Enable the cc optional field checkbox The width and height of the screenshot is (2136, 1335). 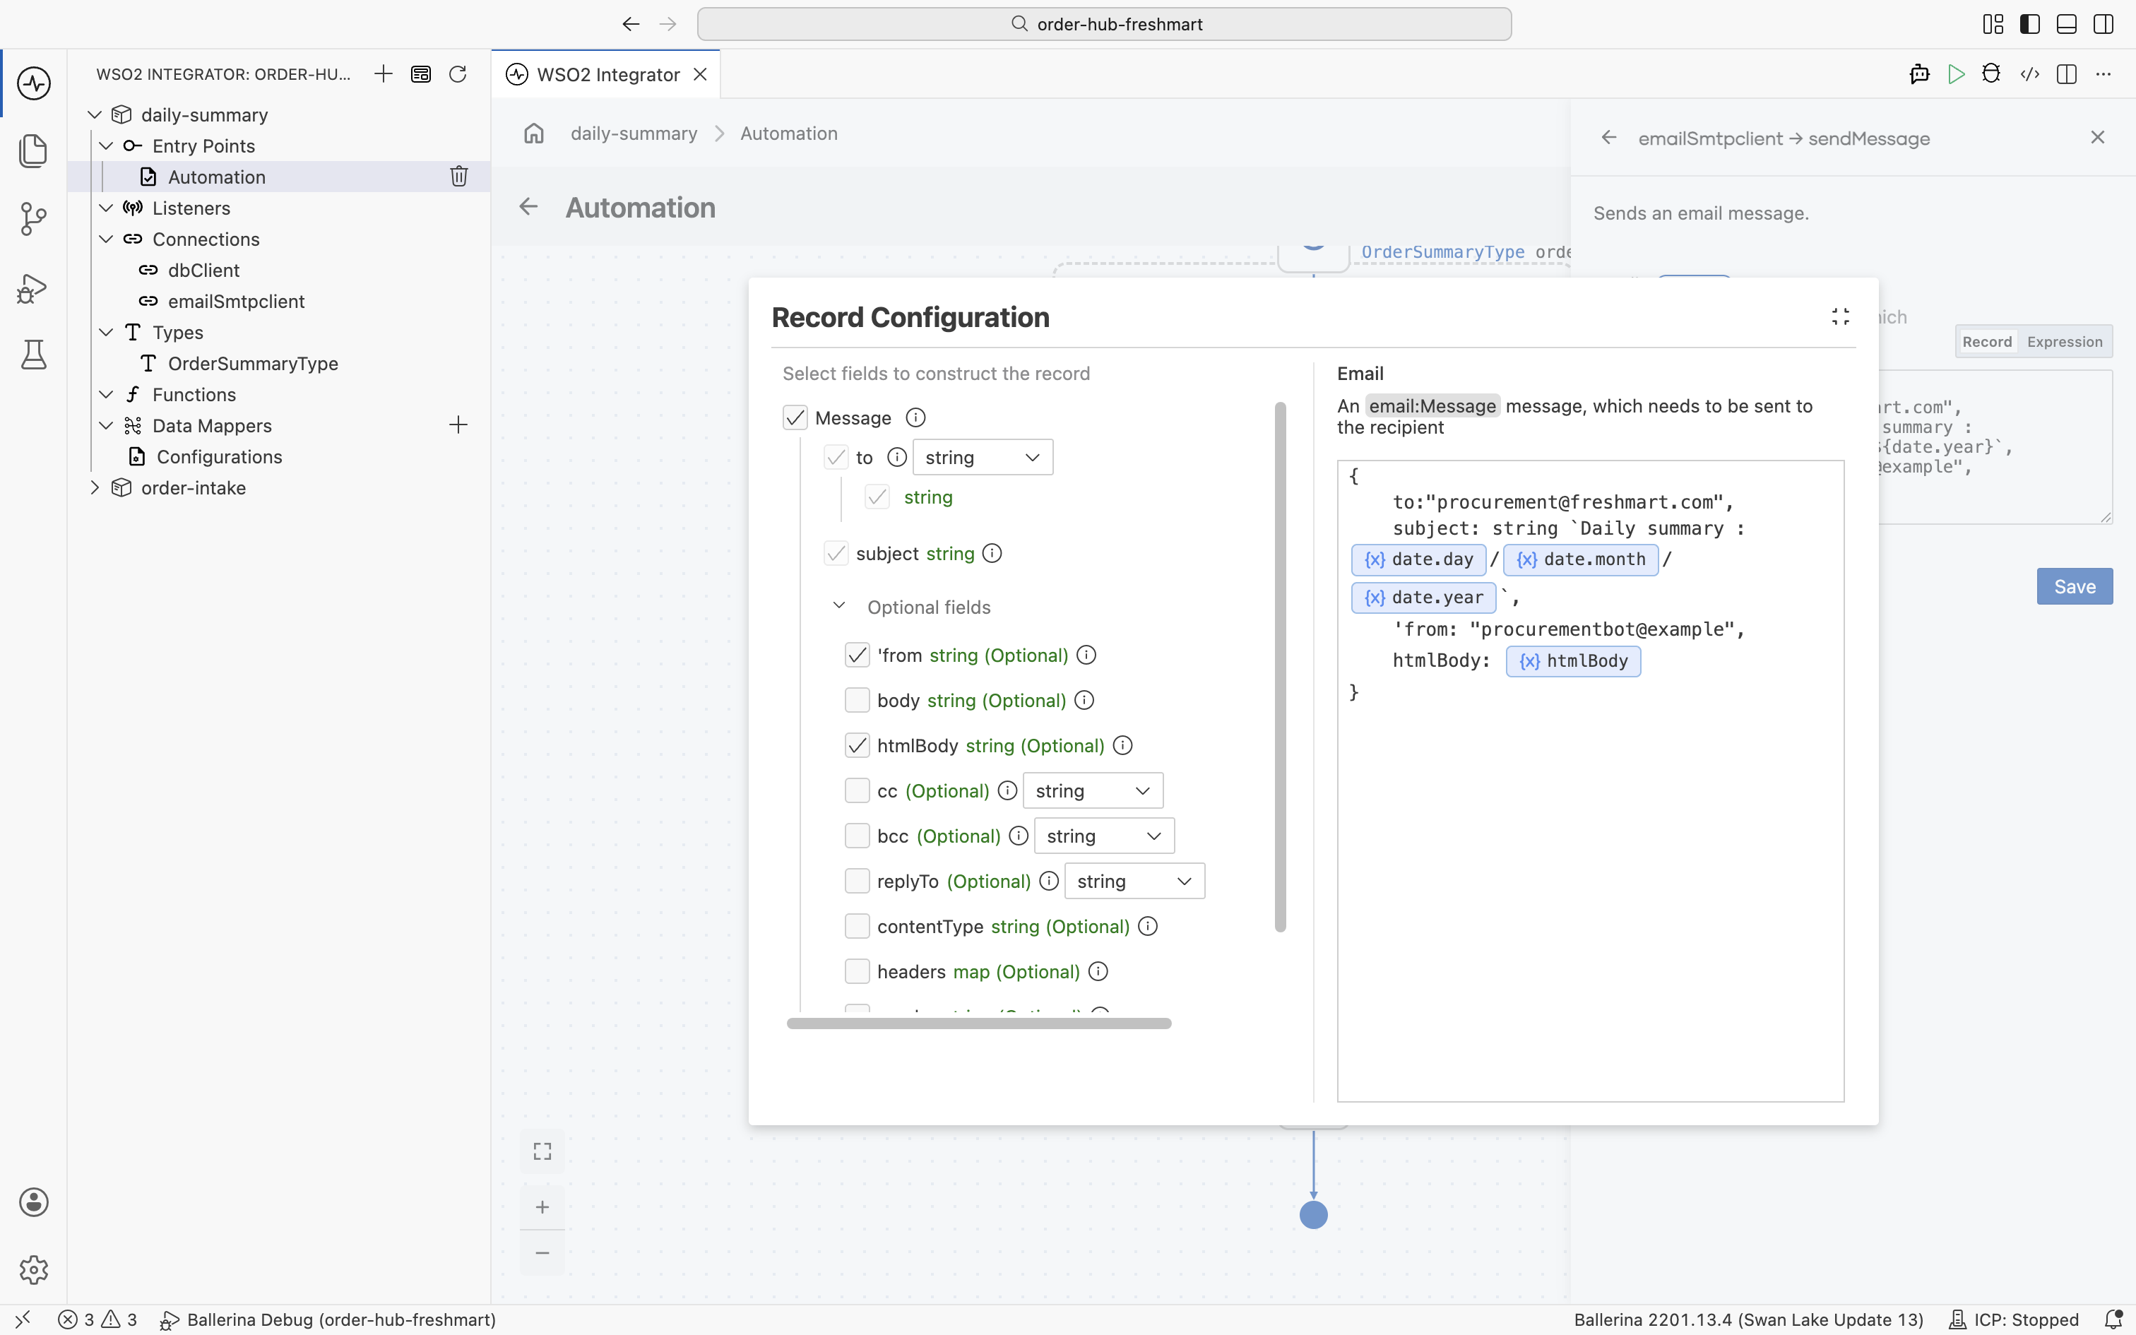click(x=857, y=790)
